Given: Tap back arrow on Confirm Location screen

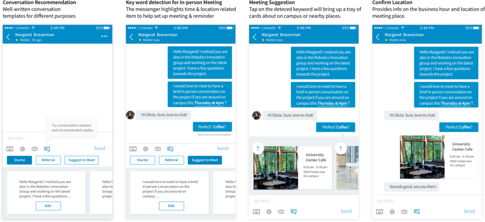Looking at the screenshot, I should [x=377, y=37].
